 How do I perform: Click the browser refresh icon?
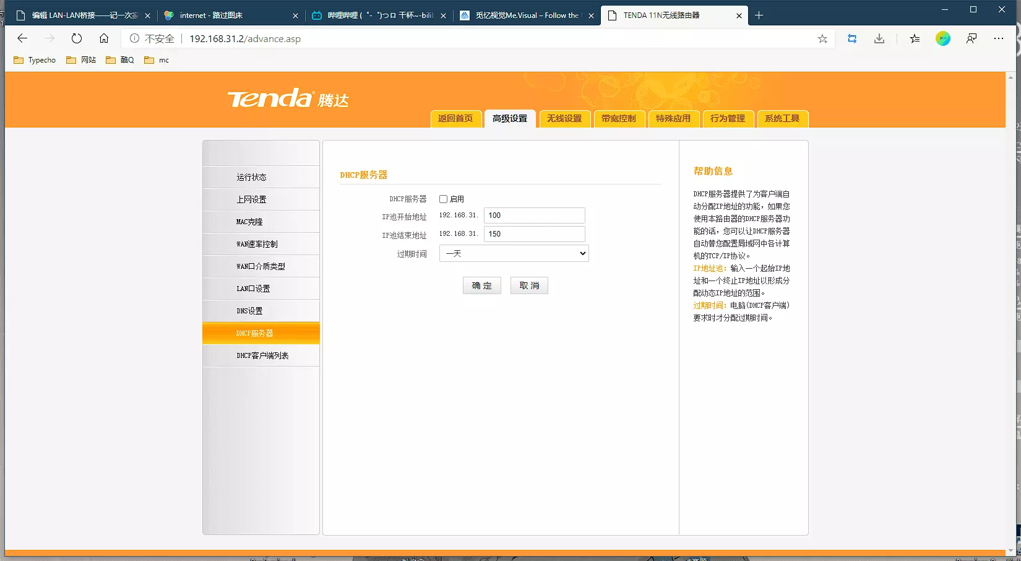point(77,38)
